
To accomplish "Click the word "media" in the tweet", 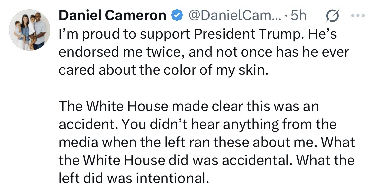I will [79, 143].
